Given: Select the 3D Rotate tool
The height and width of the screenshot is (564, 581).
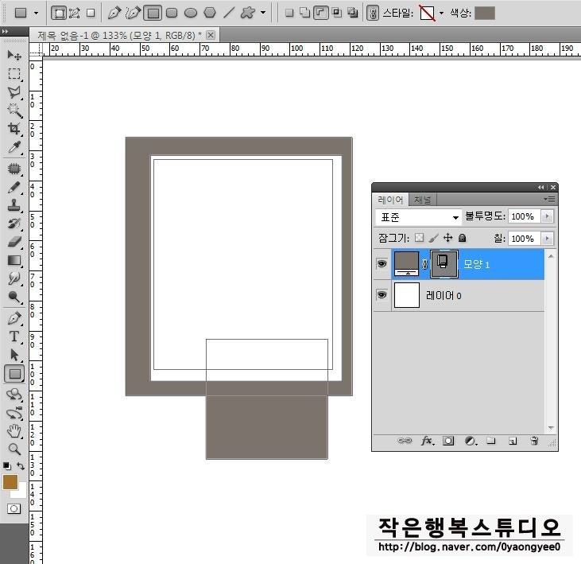Looking at the screenshot, I should coord(14,395).
